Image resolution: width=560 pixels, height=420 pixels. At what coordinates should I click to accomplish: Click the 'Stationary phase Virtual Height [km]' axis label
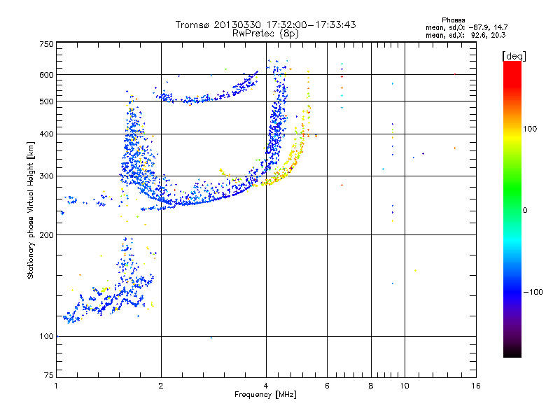pyautogui.click(x=31, y=210)
